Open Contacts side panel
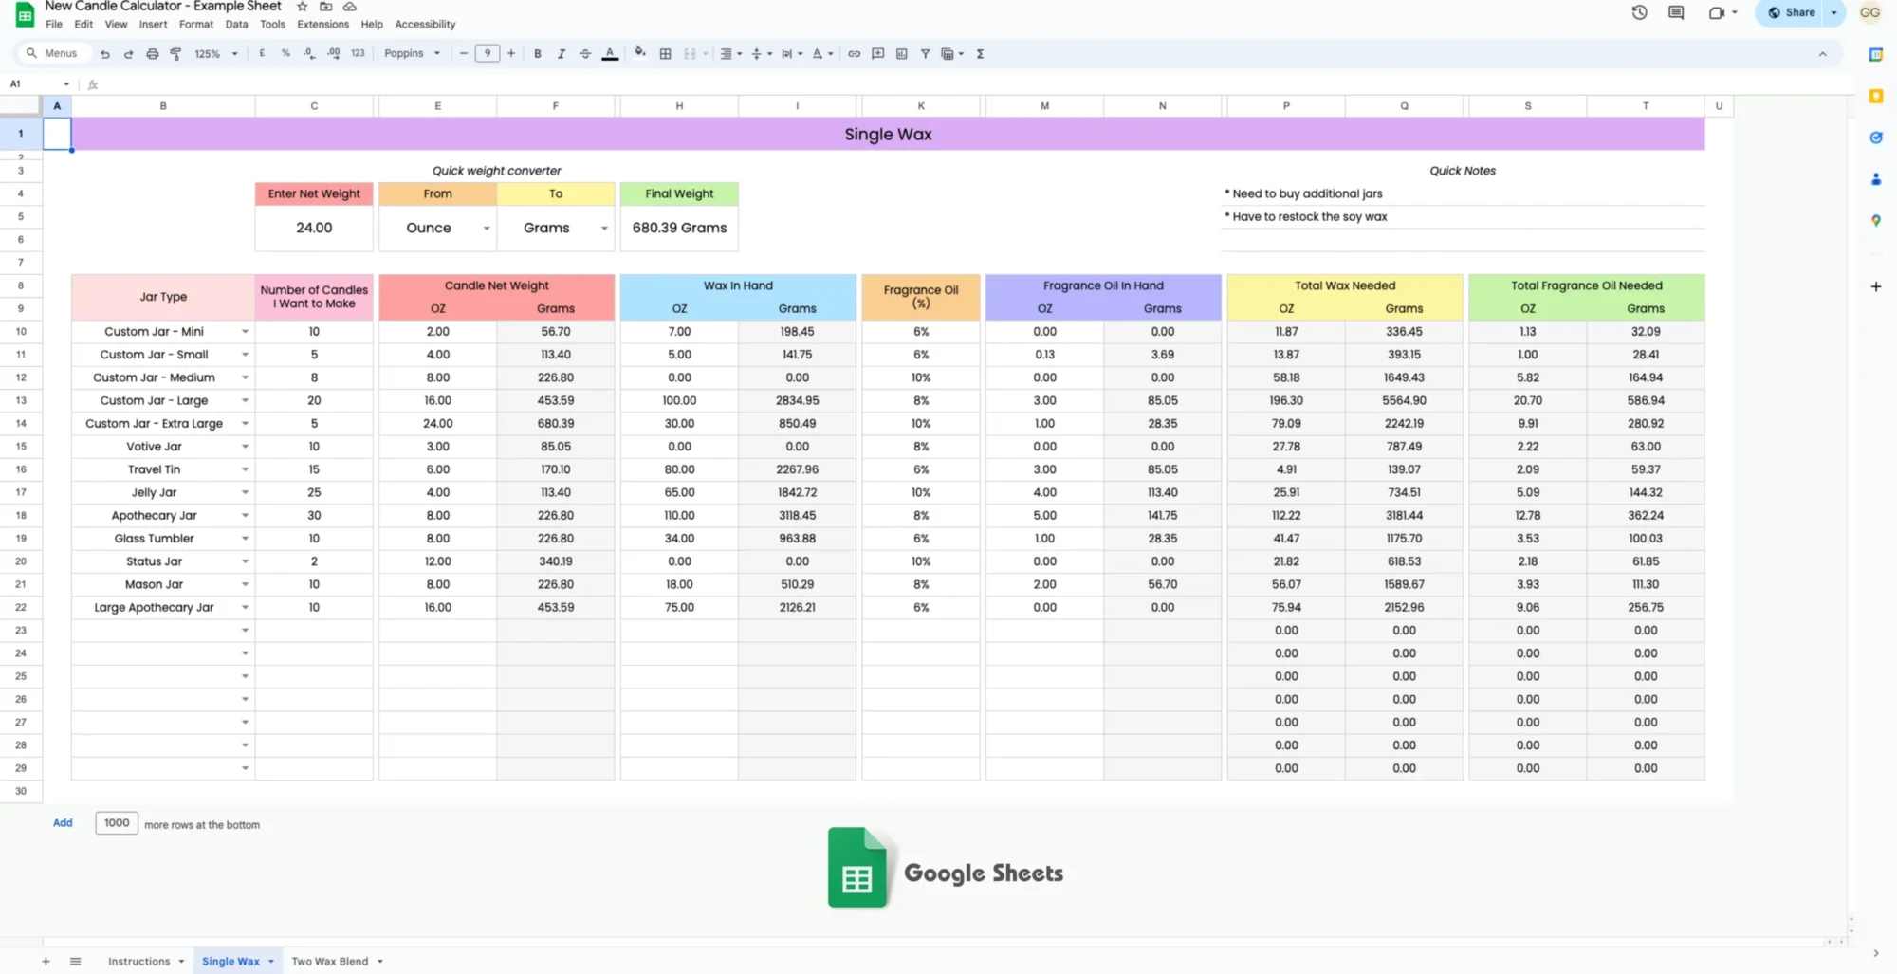Screen dimensions: 1897x974 tap(1875, 179)
